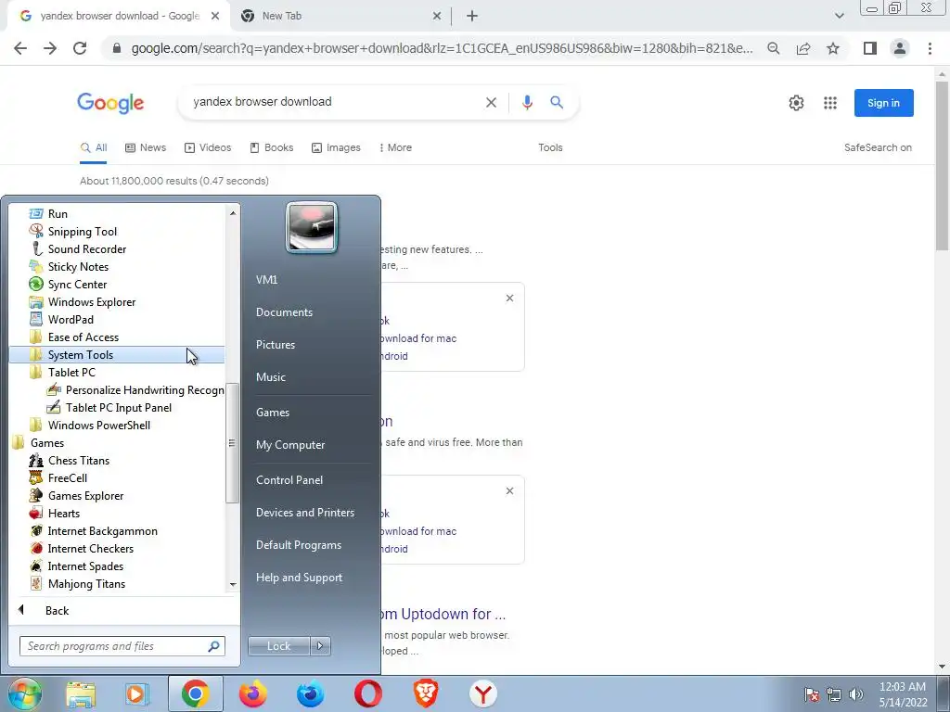Select the Books search tab
950x712 pixels.
point(272,147)
